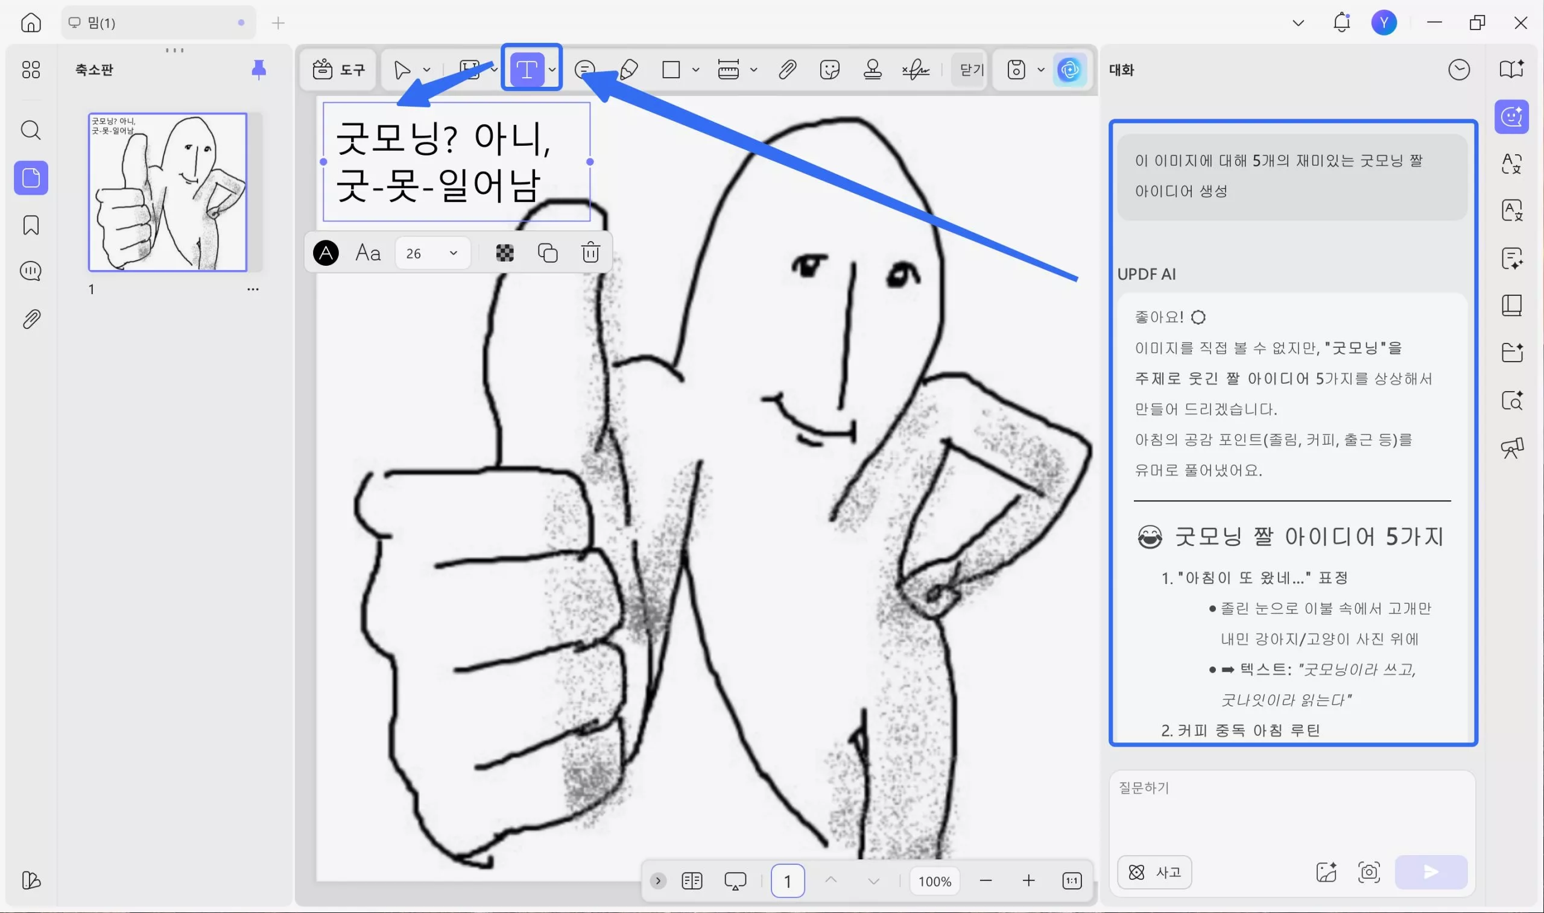The height and width of the screenshot is (913, 1544).
Task: Pin the thumbnail panel
Action: [259, 69]
